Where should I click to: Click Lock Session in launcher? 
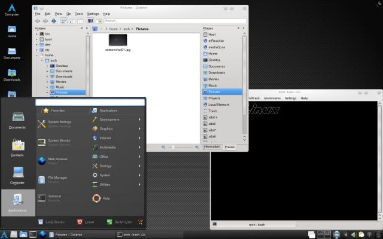pos(52,222)
